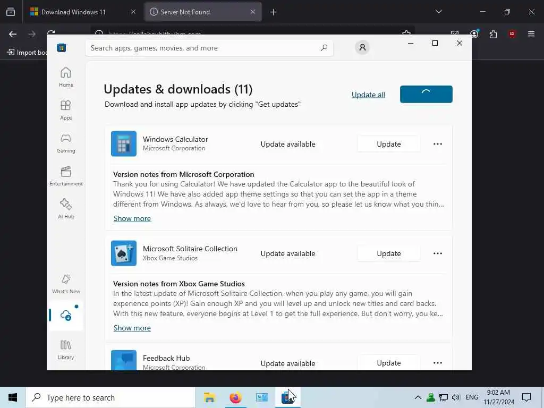Click the Feedback Hub app icon
544x408 pixels.
point(123,360)
